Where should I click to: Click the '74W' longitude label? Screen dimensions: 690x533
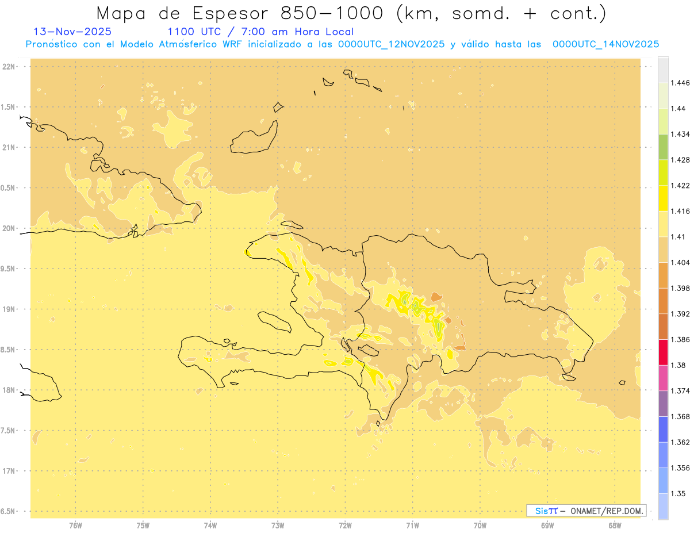pos(210,526)
